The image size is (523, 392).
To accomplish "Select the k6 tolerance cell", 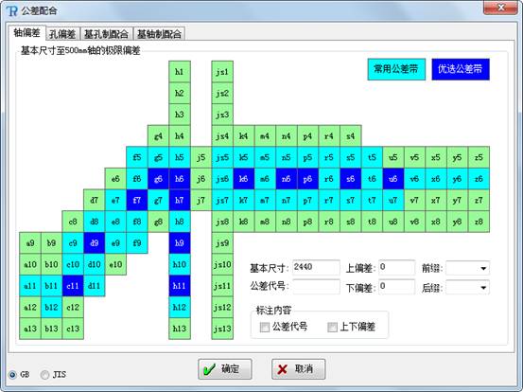I will tap(243, 179).
